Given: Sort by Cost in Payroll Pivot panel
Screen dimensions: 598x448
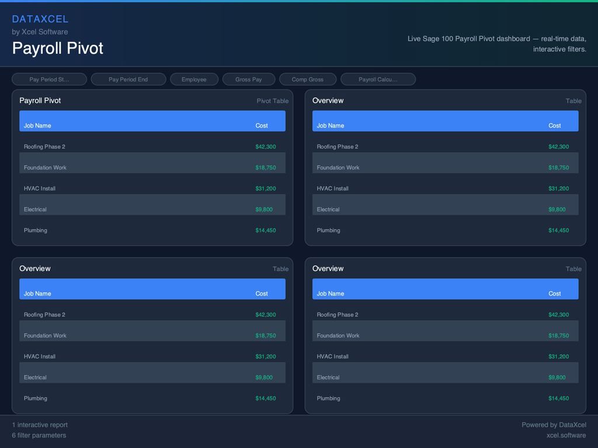Looking at the screenshot, I should tap(262, 125).
